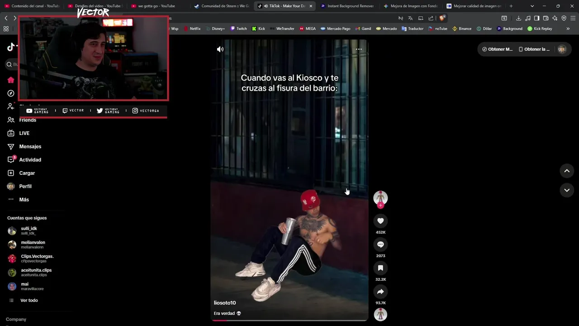579x326 pixels.
Task: Open the TikTok Home icon in sidebar
Action: (x=11, y=80)
